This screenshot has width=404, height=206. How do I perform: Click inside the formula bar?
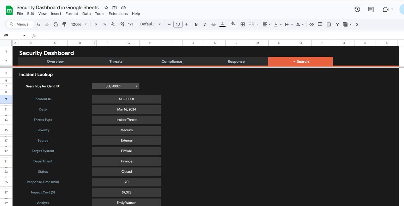(126, 35)
